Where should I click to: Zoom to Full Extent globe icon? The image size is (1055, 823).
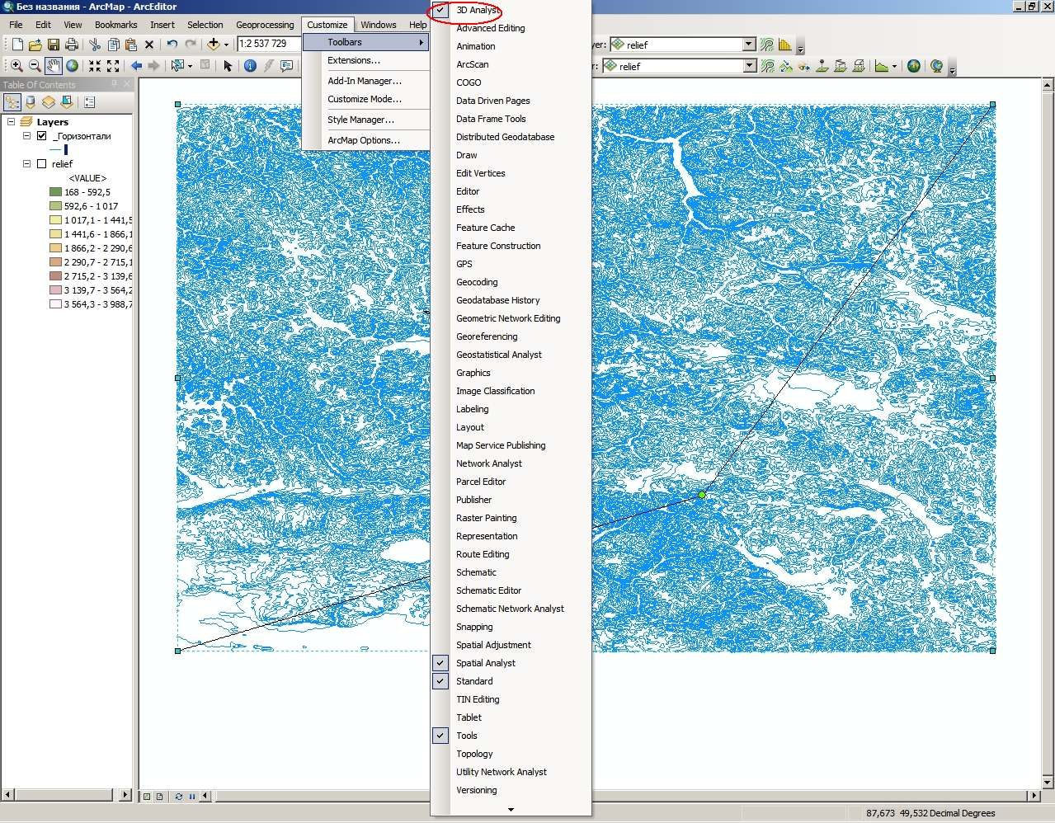[72, 66]
